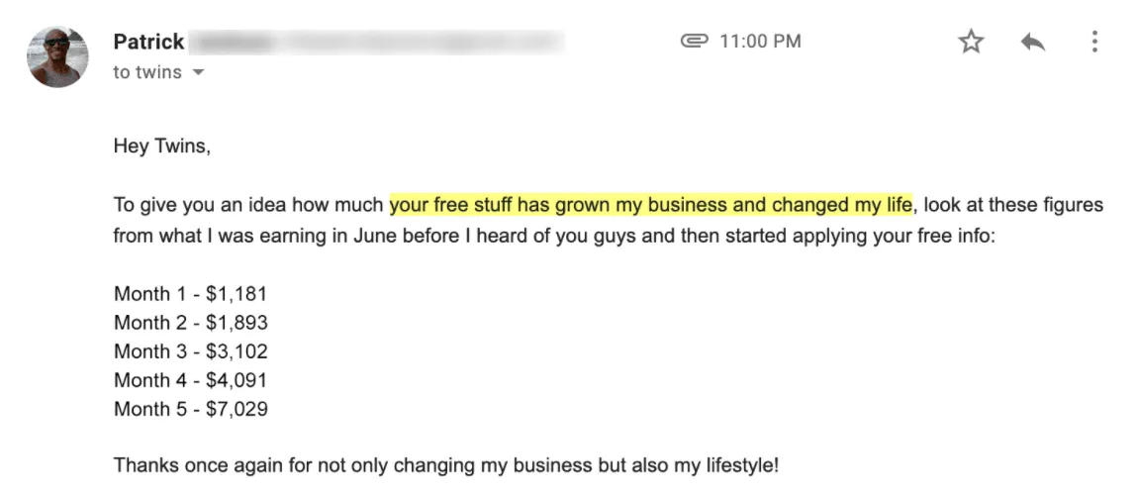Click the paperclip attachment icon
The image size is (1138, 497).
pyautogui.click(x=693, y=42)
